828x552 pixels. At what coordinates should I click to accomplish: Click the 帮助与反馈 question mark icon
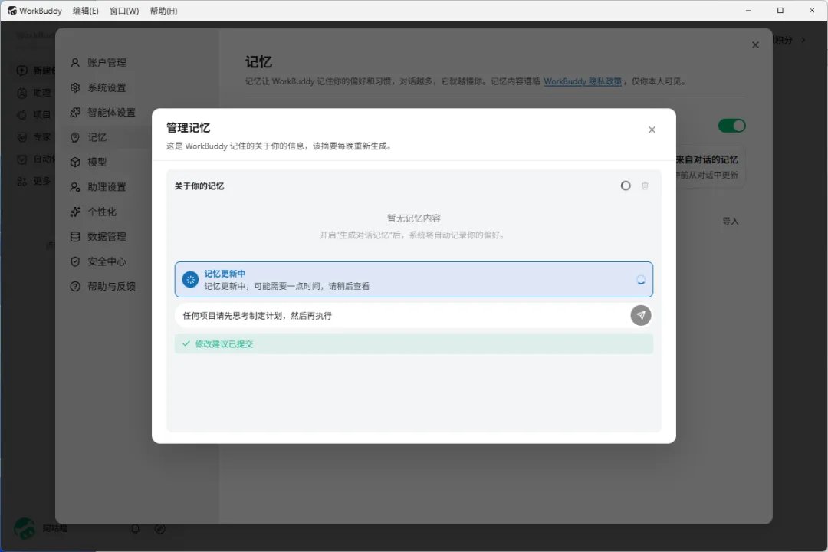coord(75,286)
